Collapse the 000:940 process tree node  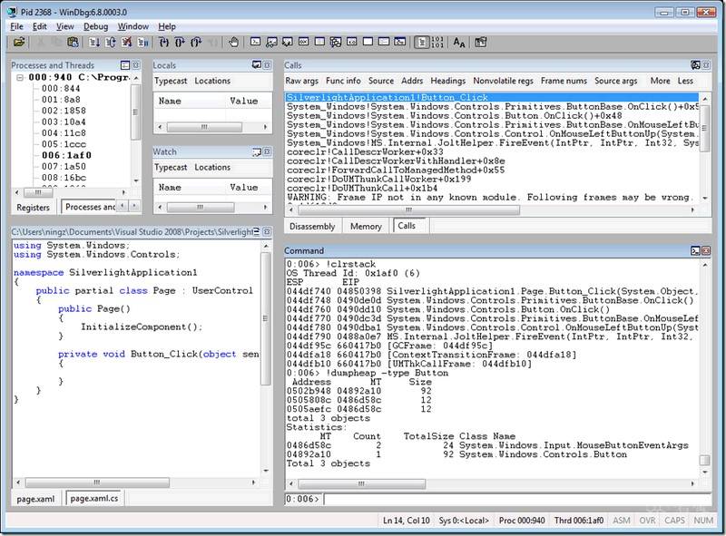(20, 77)
